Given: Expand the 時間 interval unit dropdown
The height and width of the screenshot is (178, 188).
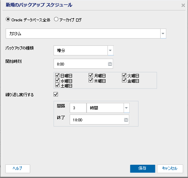Looking at the screenshot, I should click(126, 108).
